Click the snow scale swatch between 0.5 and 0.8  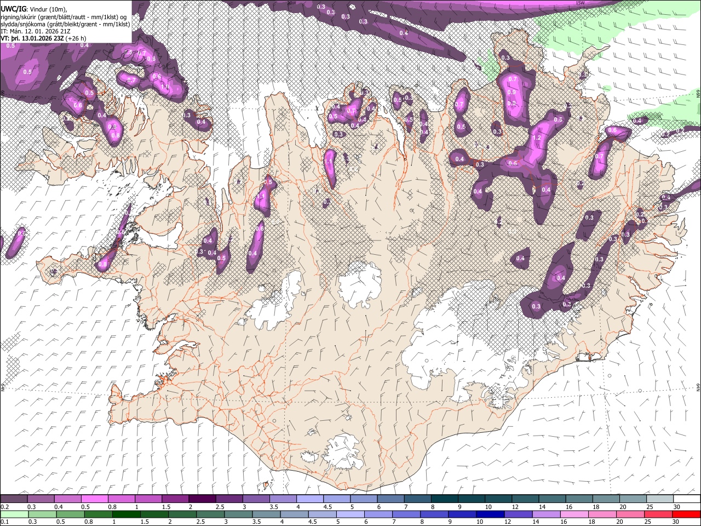click(95, 499)
